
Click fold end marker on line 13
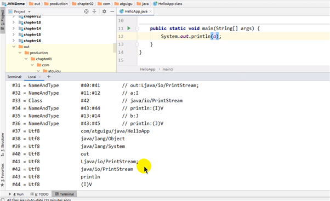137,44
